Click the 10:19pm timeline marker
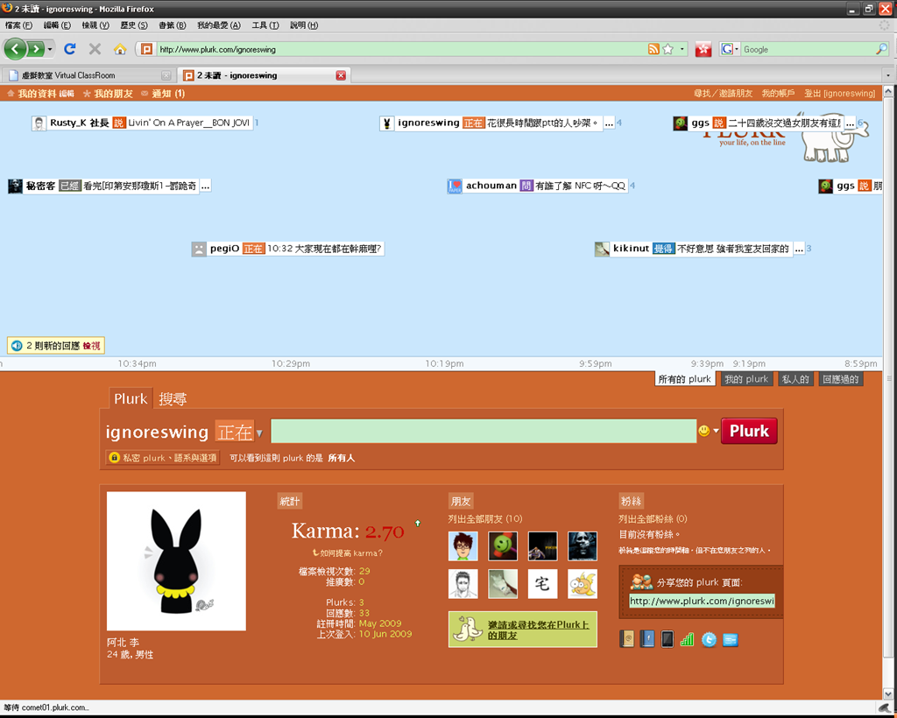The height and width of the screenshot is (718, 897). click(444, 363)
